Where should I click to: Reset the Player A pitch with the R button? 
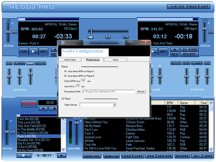point(15,32)
